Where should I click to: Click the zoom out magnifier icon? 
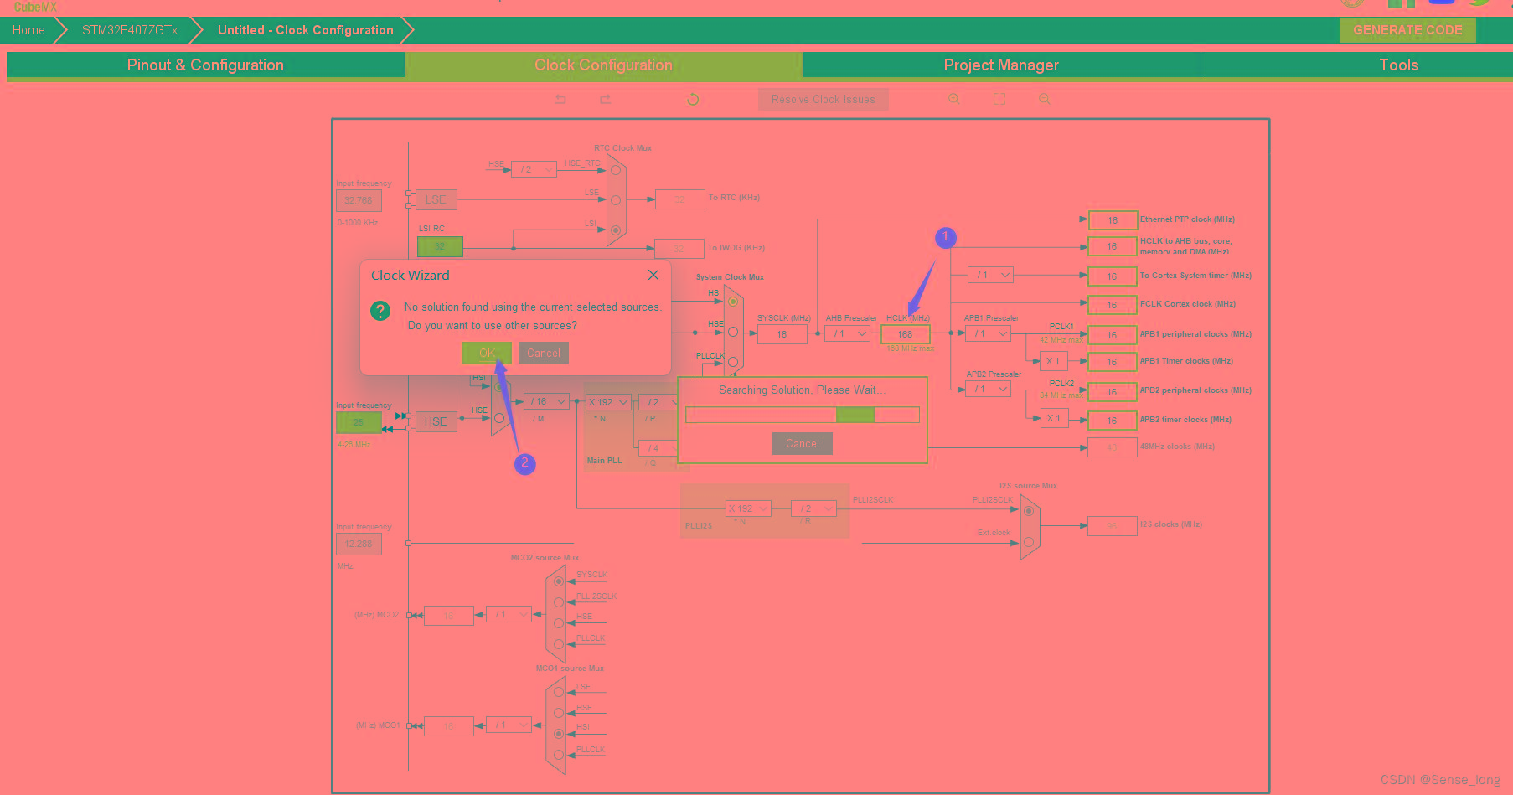pyautogui.click(x=1045, y=99)
